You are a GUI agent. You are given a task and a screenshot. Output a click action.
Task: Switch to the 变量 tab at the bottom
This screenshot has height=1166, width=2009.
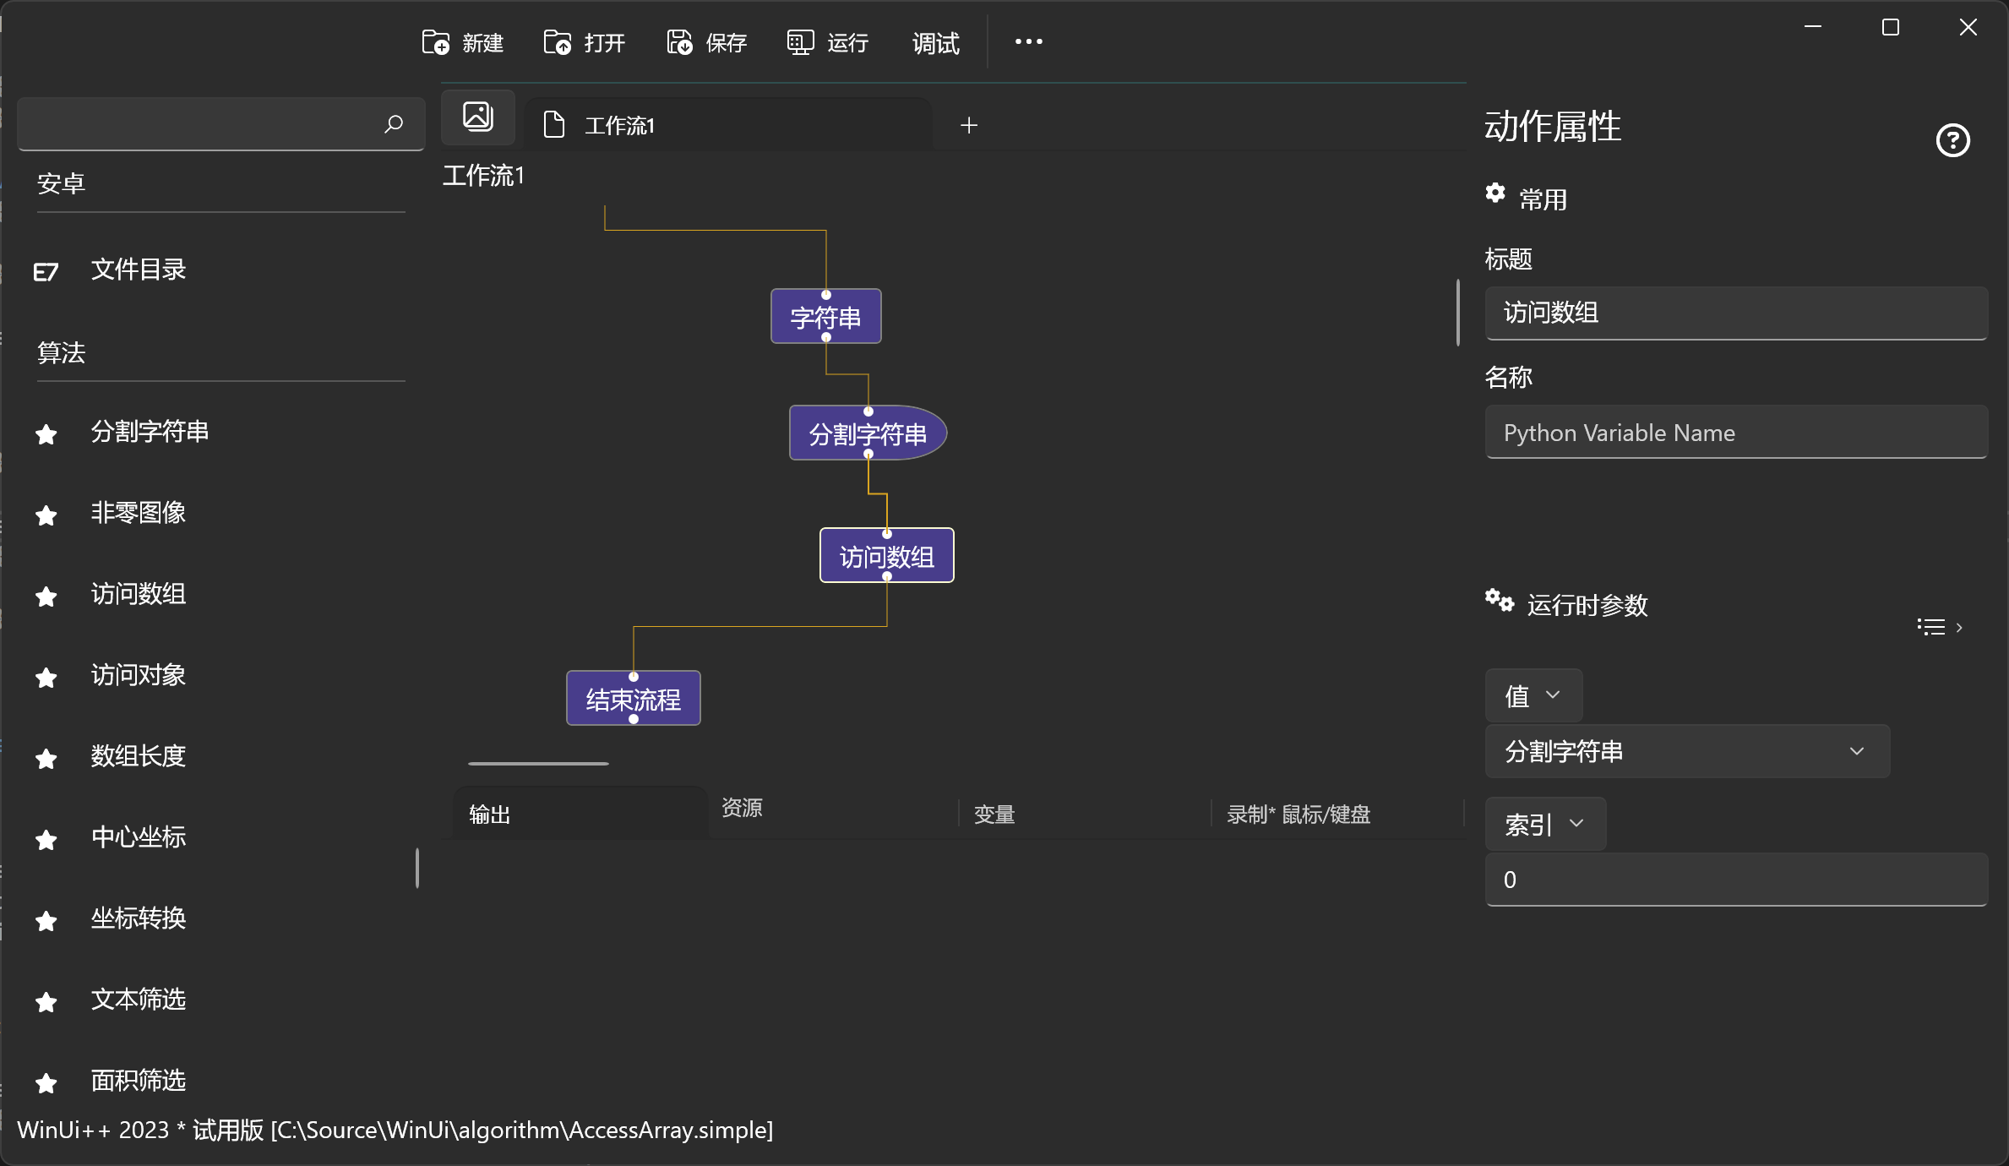[x=994, y=814]
